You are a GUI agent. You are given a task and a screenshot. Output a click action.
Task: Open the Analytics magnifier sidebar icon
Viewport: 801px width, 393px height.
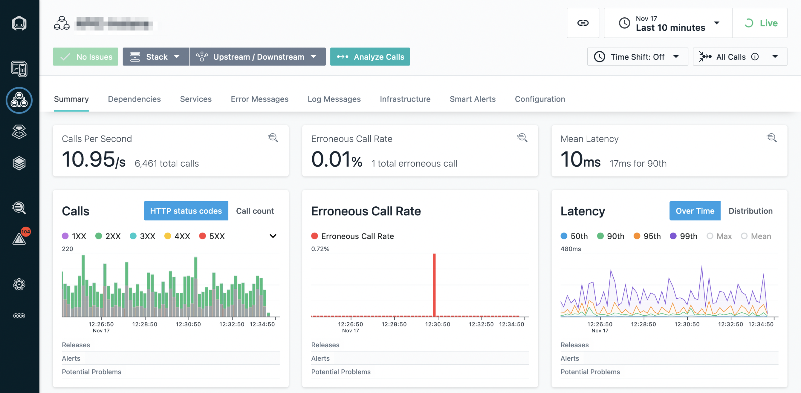tap(19, 208)
